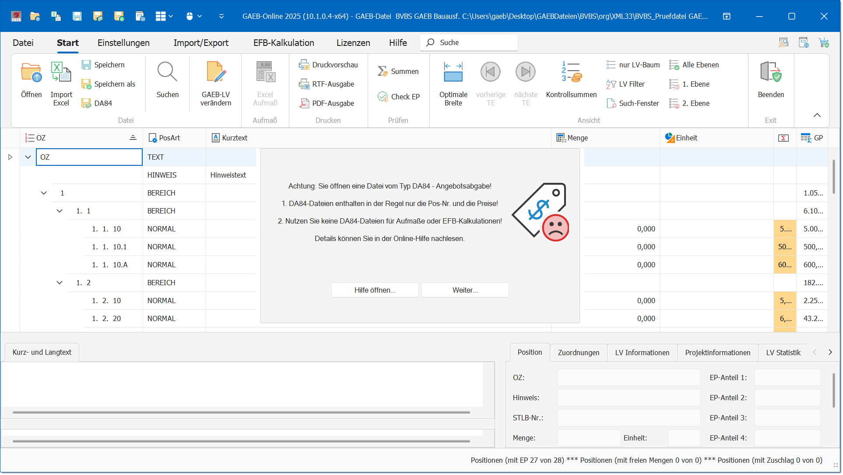Switch to LV Informationen tab

pos(642,353)
